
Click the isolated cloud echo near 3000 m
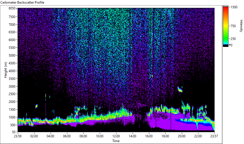180,89
